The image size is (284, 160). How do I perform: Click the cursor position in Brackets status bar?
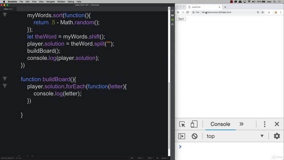(x=7, y=158)
